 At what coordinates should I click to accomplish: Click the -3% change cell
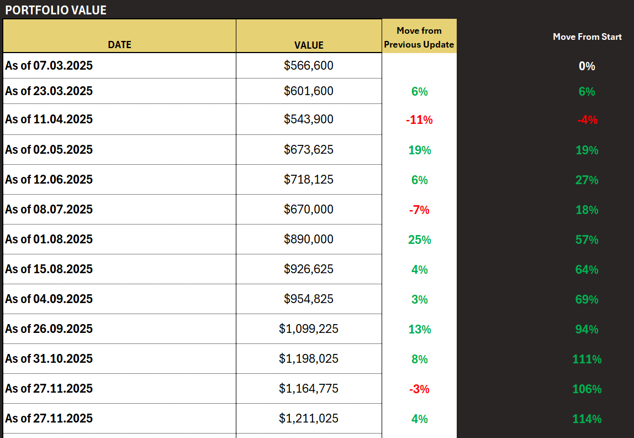[419, 389]
